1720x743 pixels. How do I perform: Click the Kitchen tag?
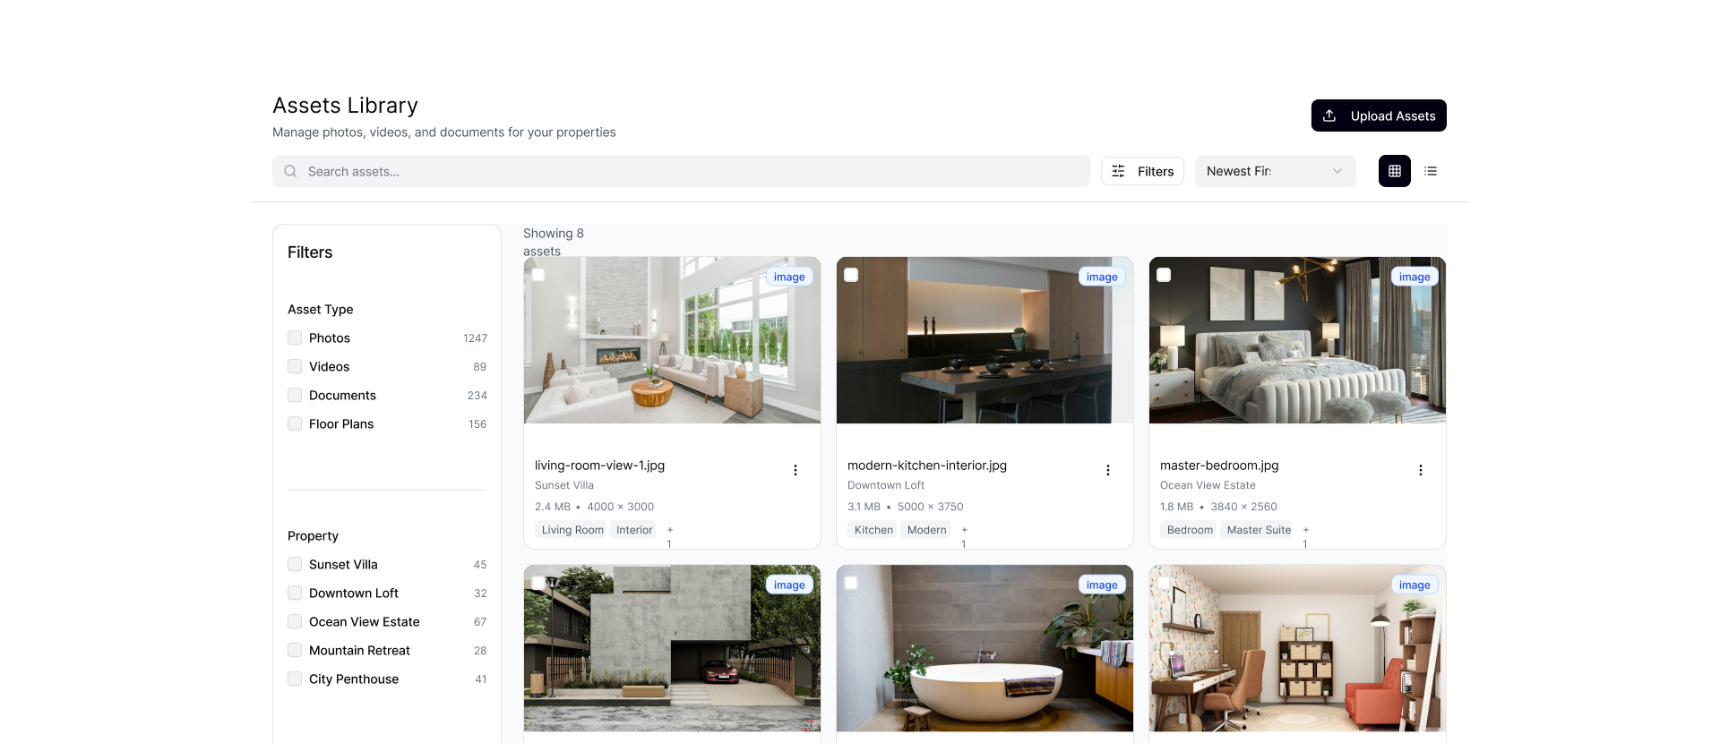[873, 530]
